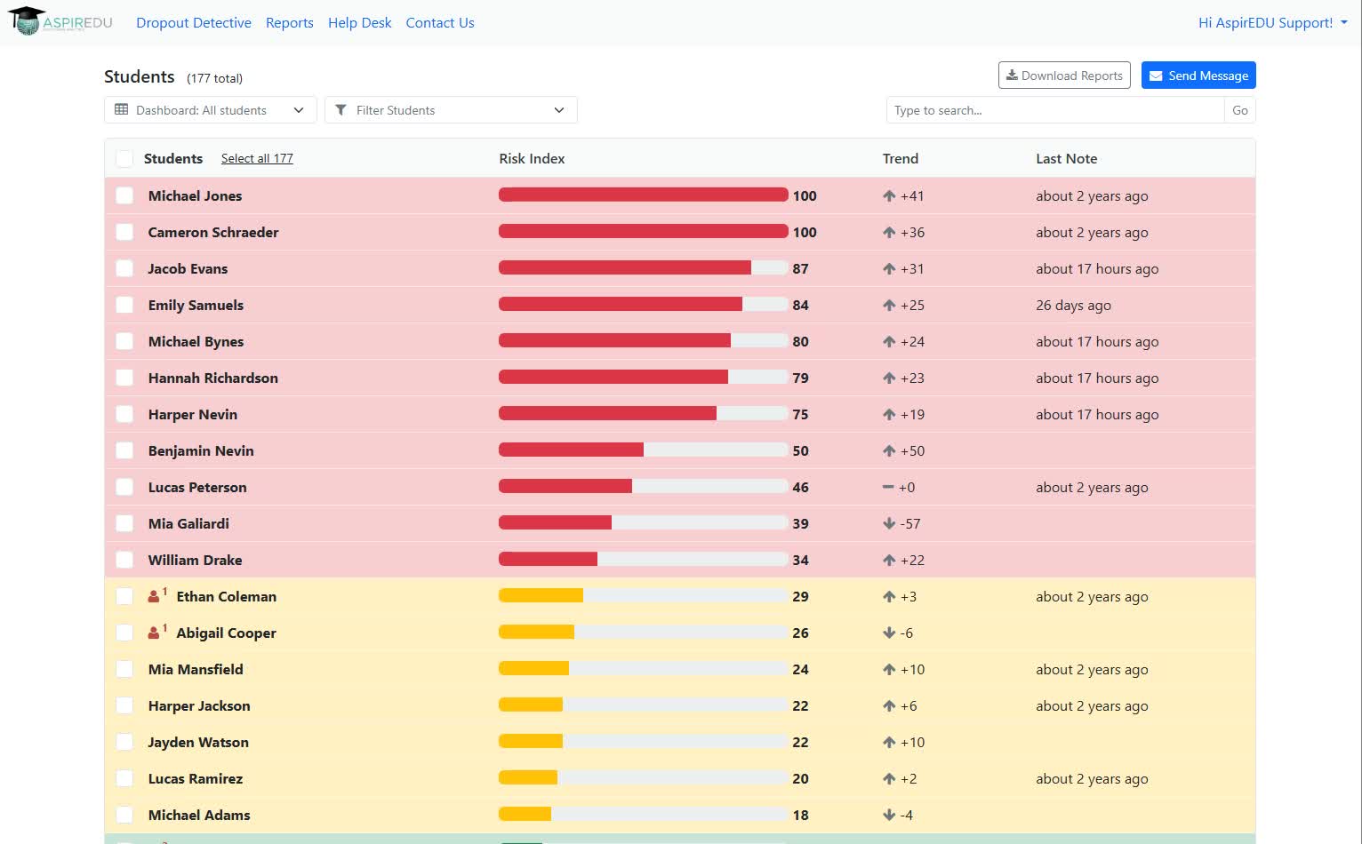Click the Trend column header
Screen dimensions: 1362x844
(x=901, y=158)
